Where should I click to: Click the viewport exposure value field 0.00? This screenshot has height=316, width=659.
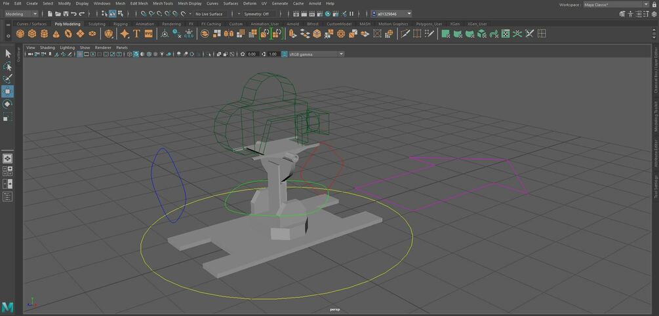(252, 54)
